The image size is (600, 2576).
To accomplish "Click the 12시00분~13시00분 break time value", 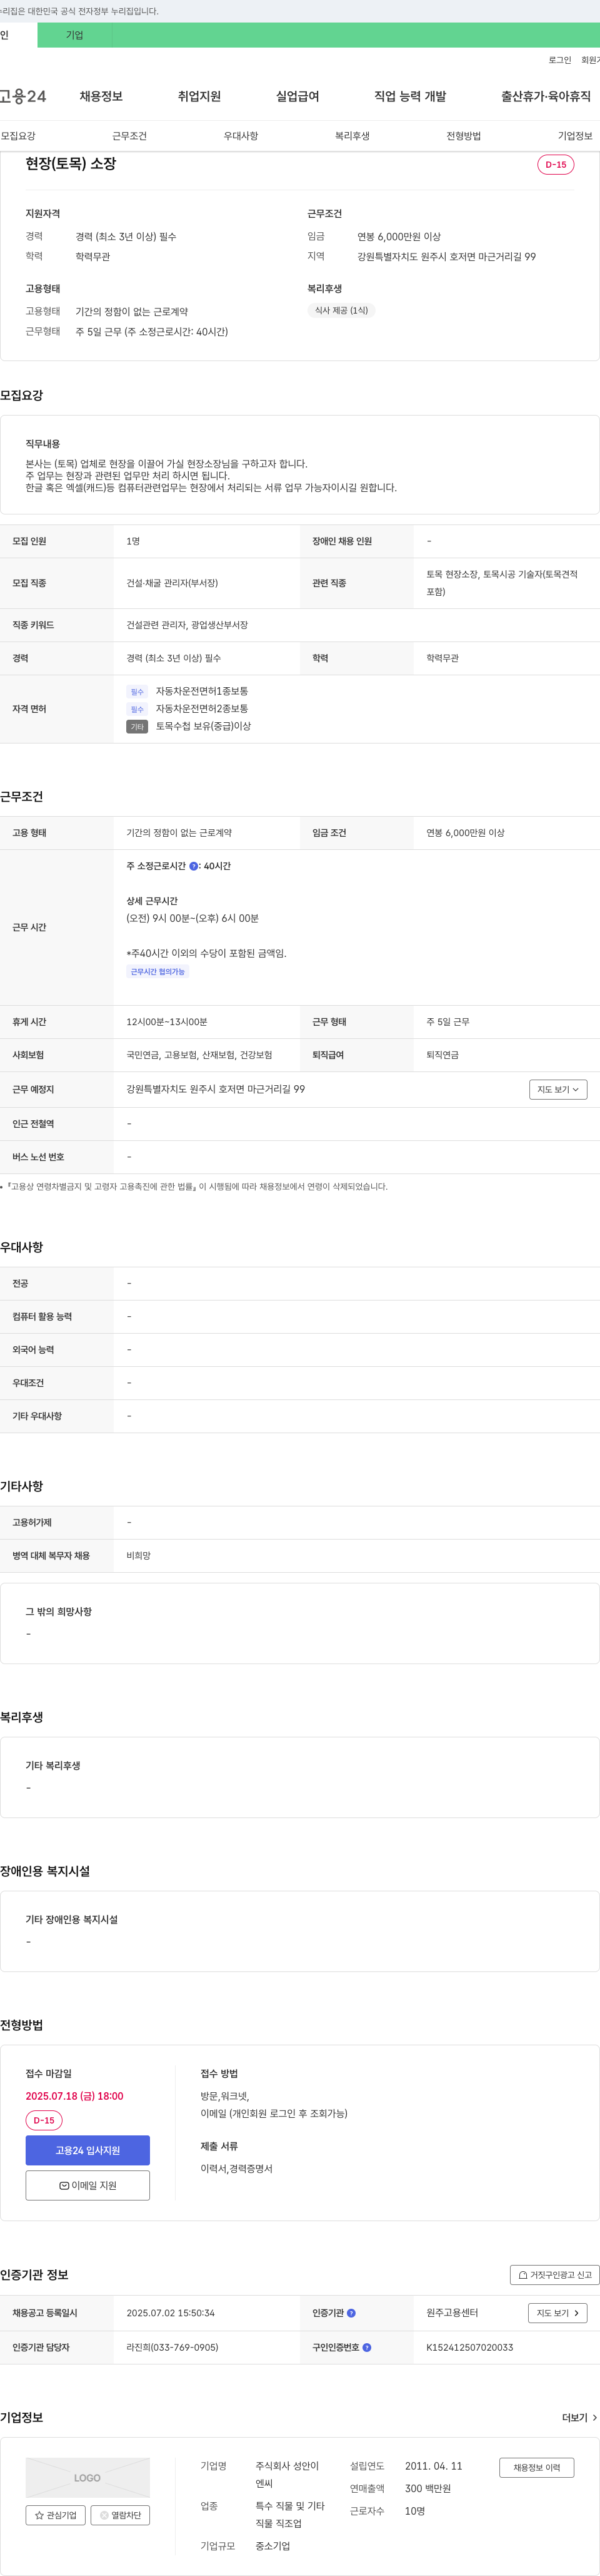I will 167,1022.
